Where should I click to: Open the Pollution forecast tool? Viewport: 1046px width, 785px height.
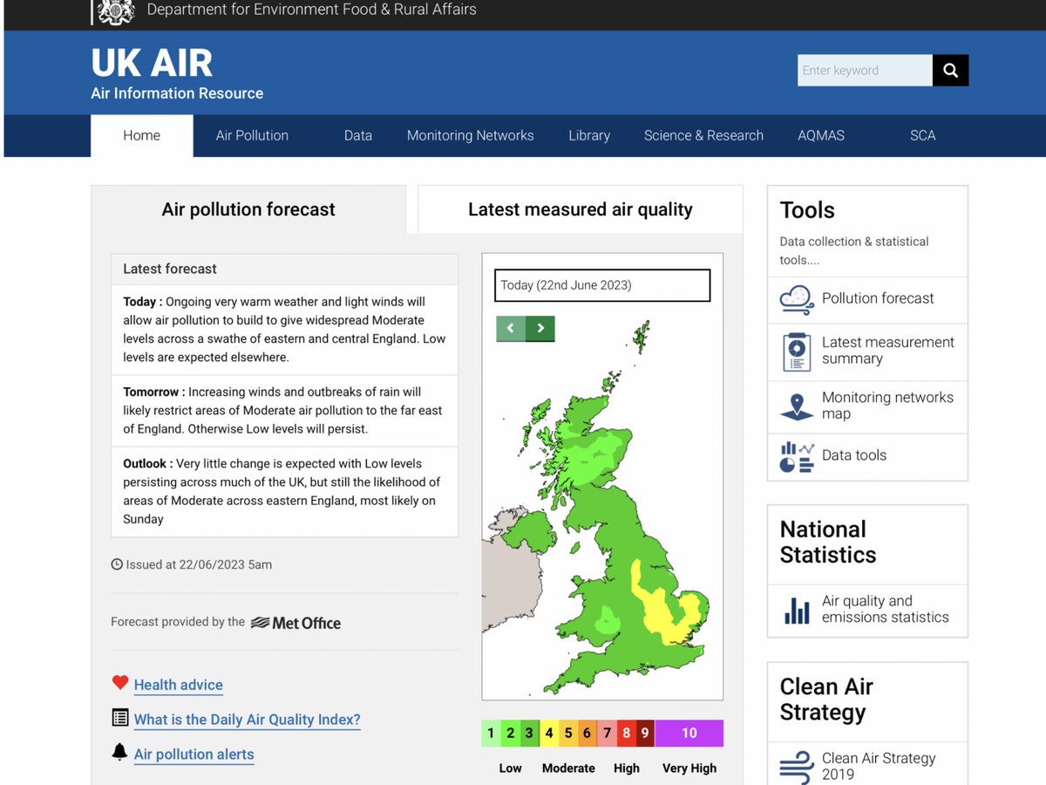click(796, 299)
